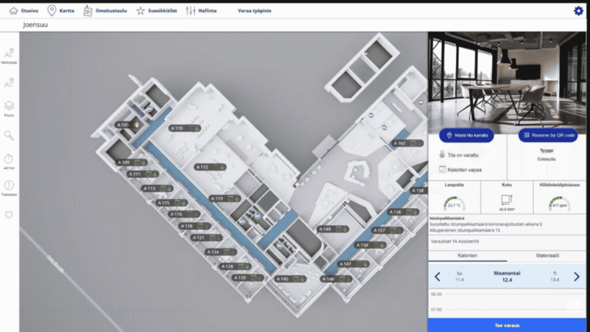The width and height of the screenshot is (590, 332).
Task: Select room A 129 label on map
Action: [x=248, y=278]
